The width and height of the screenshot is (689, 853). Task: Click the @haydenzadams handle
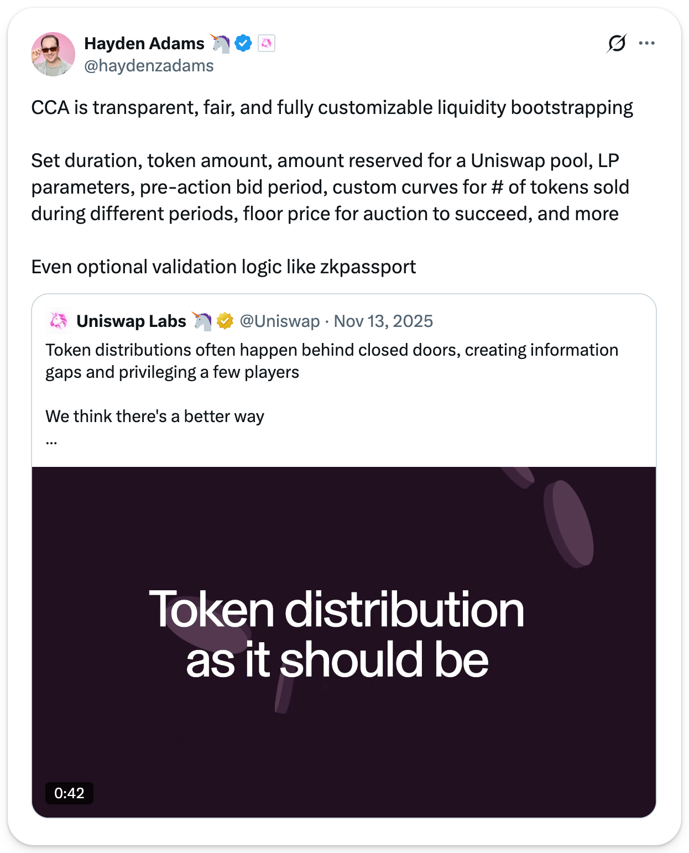point(149,66)
